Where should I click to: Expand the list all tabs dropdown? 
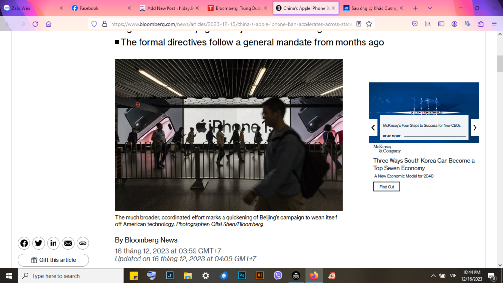point(430,8)
